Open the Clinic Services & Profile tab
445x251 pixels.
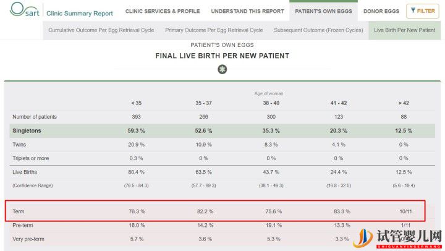point(162,11)
